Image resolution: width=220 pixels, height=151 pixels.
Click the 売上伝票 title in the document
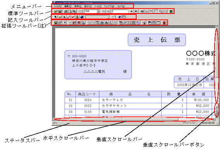[157, 40]
